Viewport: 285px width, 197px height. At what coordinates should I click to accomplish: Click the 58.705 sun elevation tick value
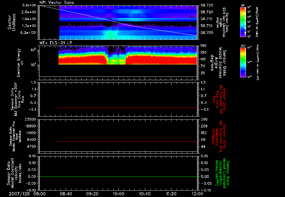pos(207,33)
